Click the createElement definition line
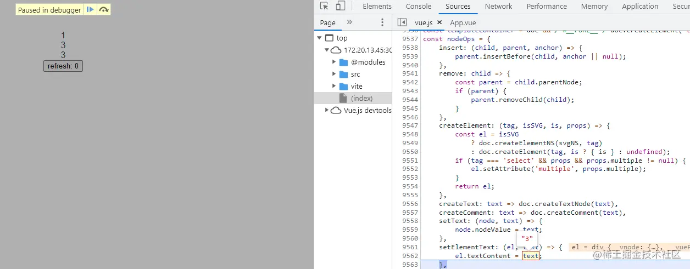Image resolution: width=690 pixels, height=269 pixels. click(525, 125)
